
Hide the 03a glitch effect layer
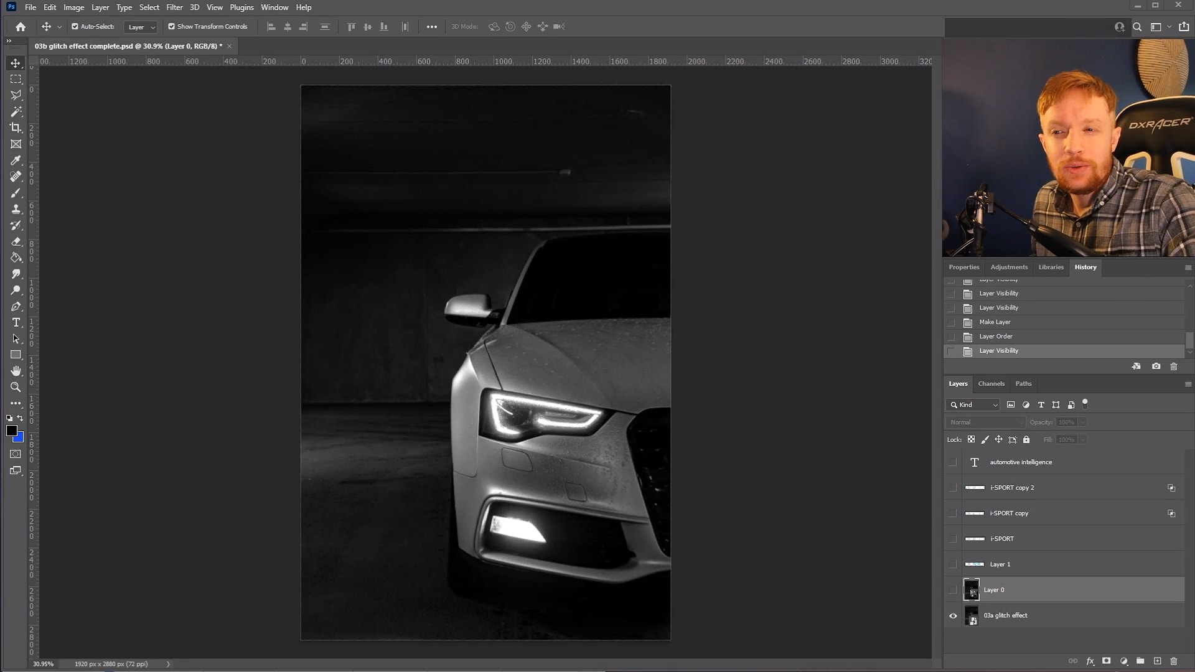coord(953,616)
